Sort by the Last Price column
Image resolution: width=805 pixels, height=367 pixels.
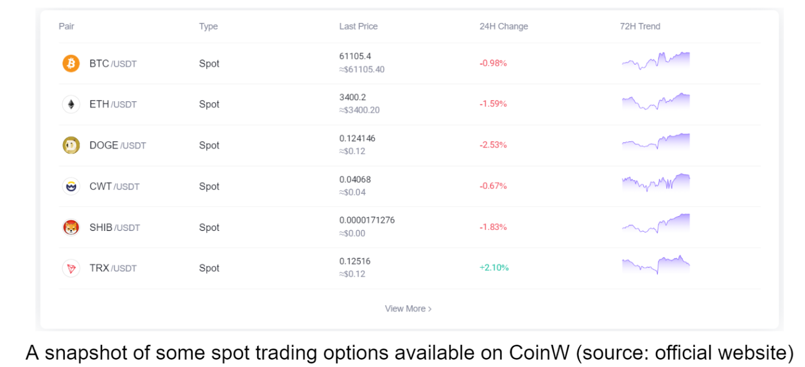pos(358,26)
